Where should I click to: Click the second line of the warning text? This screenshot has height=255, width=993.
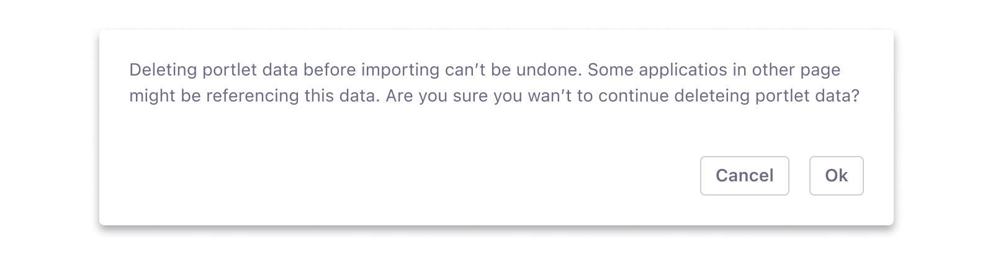pos(494,96)
